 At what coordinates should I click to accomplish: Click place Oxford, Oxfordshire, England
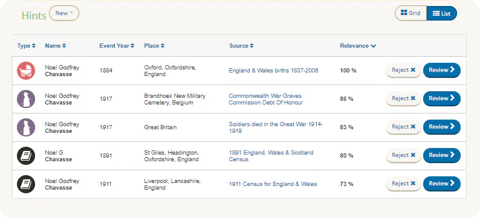point(170,71)
